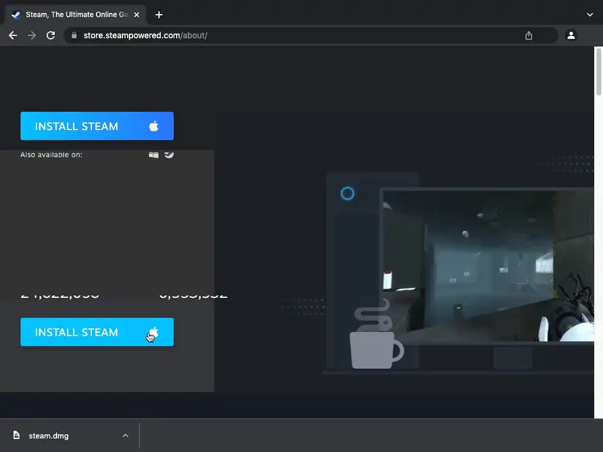Click the SteamOS platform icon
Viewport: 603px width, 452px height.
169,155
